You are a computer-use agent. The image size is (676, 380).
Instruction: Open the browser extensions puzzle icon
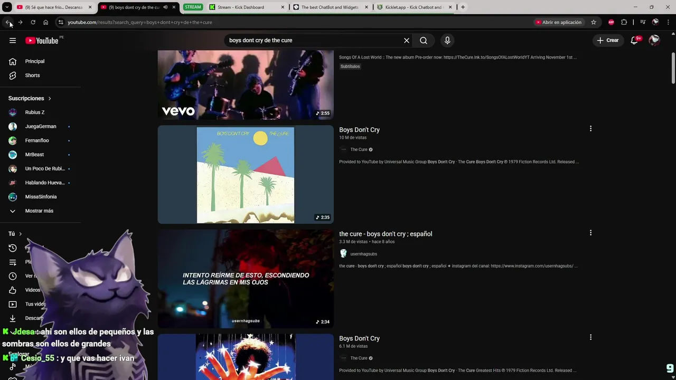pyautogui.click(x=624, y=22)
